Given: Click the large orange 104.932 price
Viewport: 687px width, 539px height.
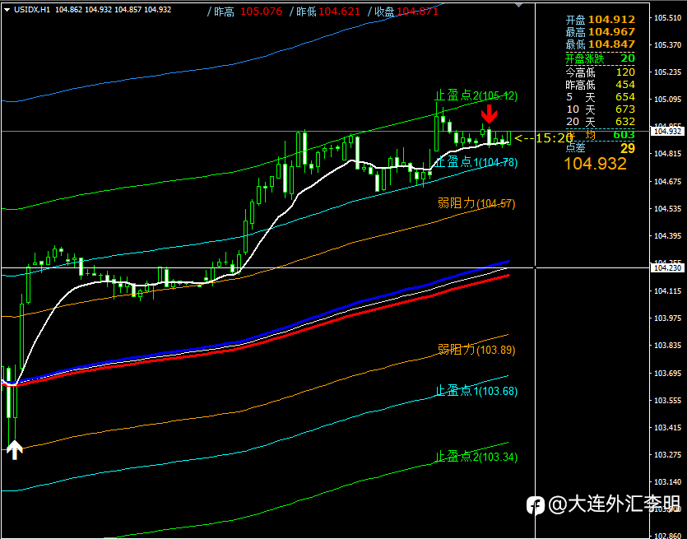Looking at the screenshot, I should pyautogui.click(x=595, y=164).
